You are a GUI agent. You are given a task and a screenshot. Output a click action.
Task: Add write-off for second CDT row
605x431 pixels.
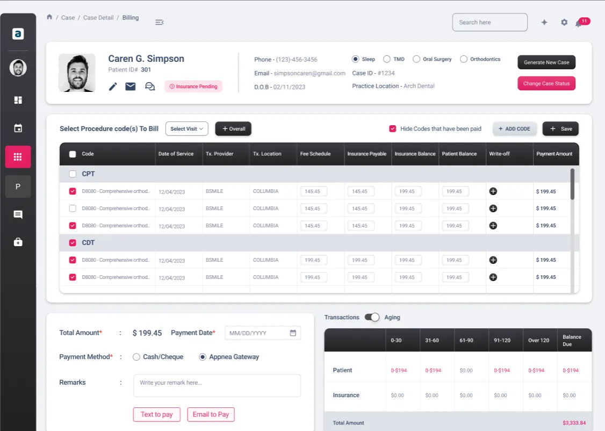click(493, 277)
